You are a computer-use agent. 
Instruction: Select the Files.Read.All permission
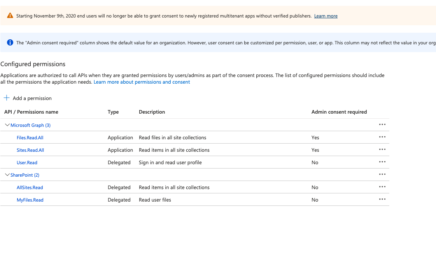tap(30, 137)
